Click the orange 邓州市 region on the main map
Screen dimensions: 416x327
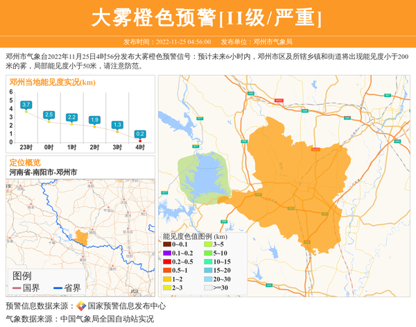[291, 181]
